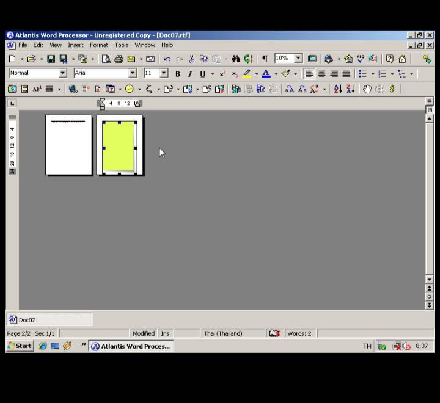Viewport: 440px width, 403px height.
Task: Expand the underline style dropdown arrow
Action: [213, 74]
